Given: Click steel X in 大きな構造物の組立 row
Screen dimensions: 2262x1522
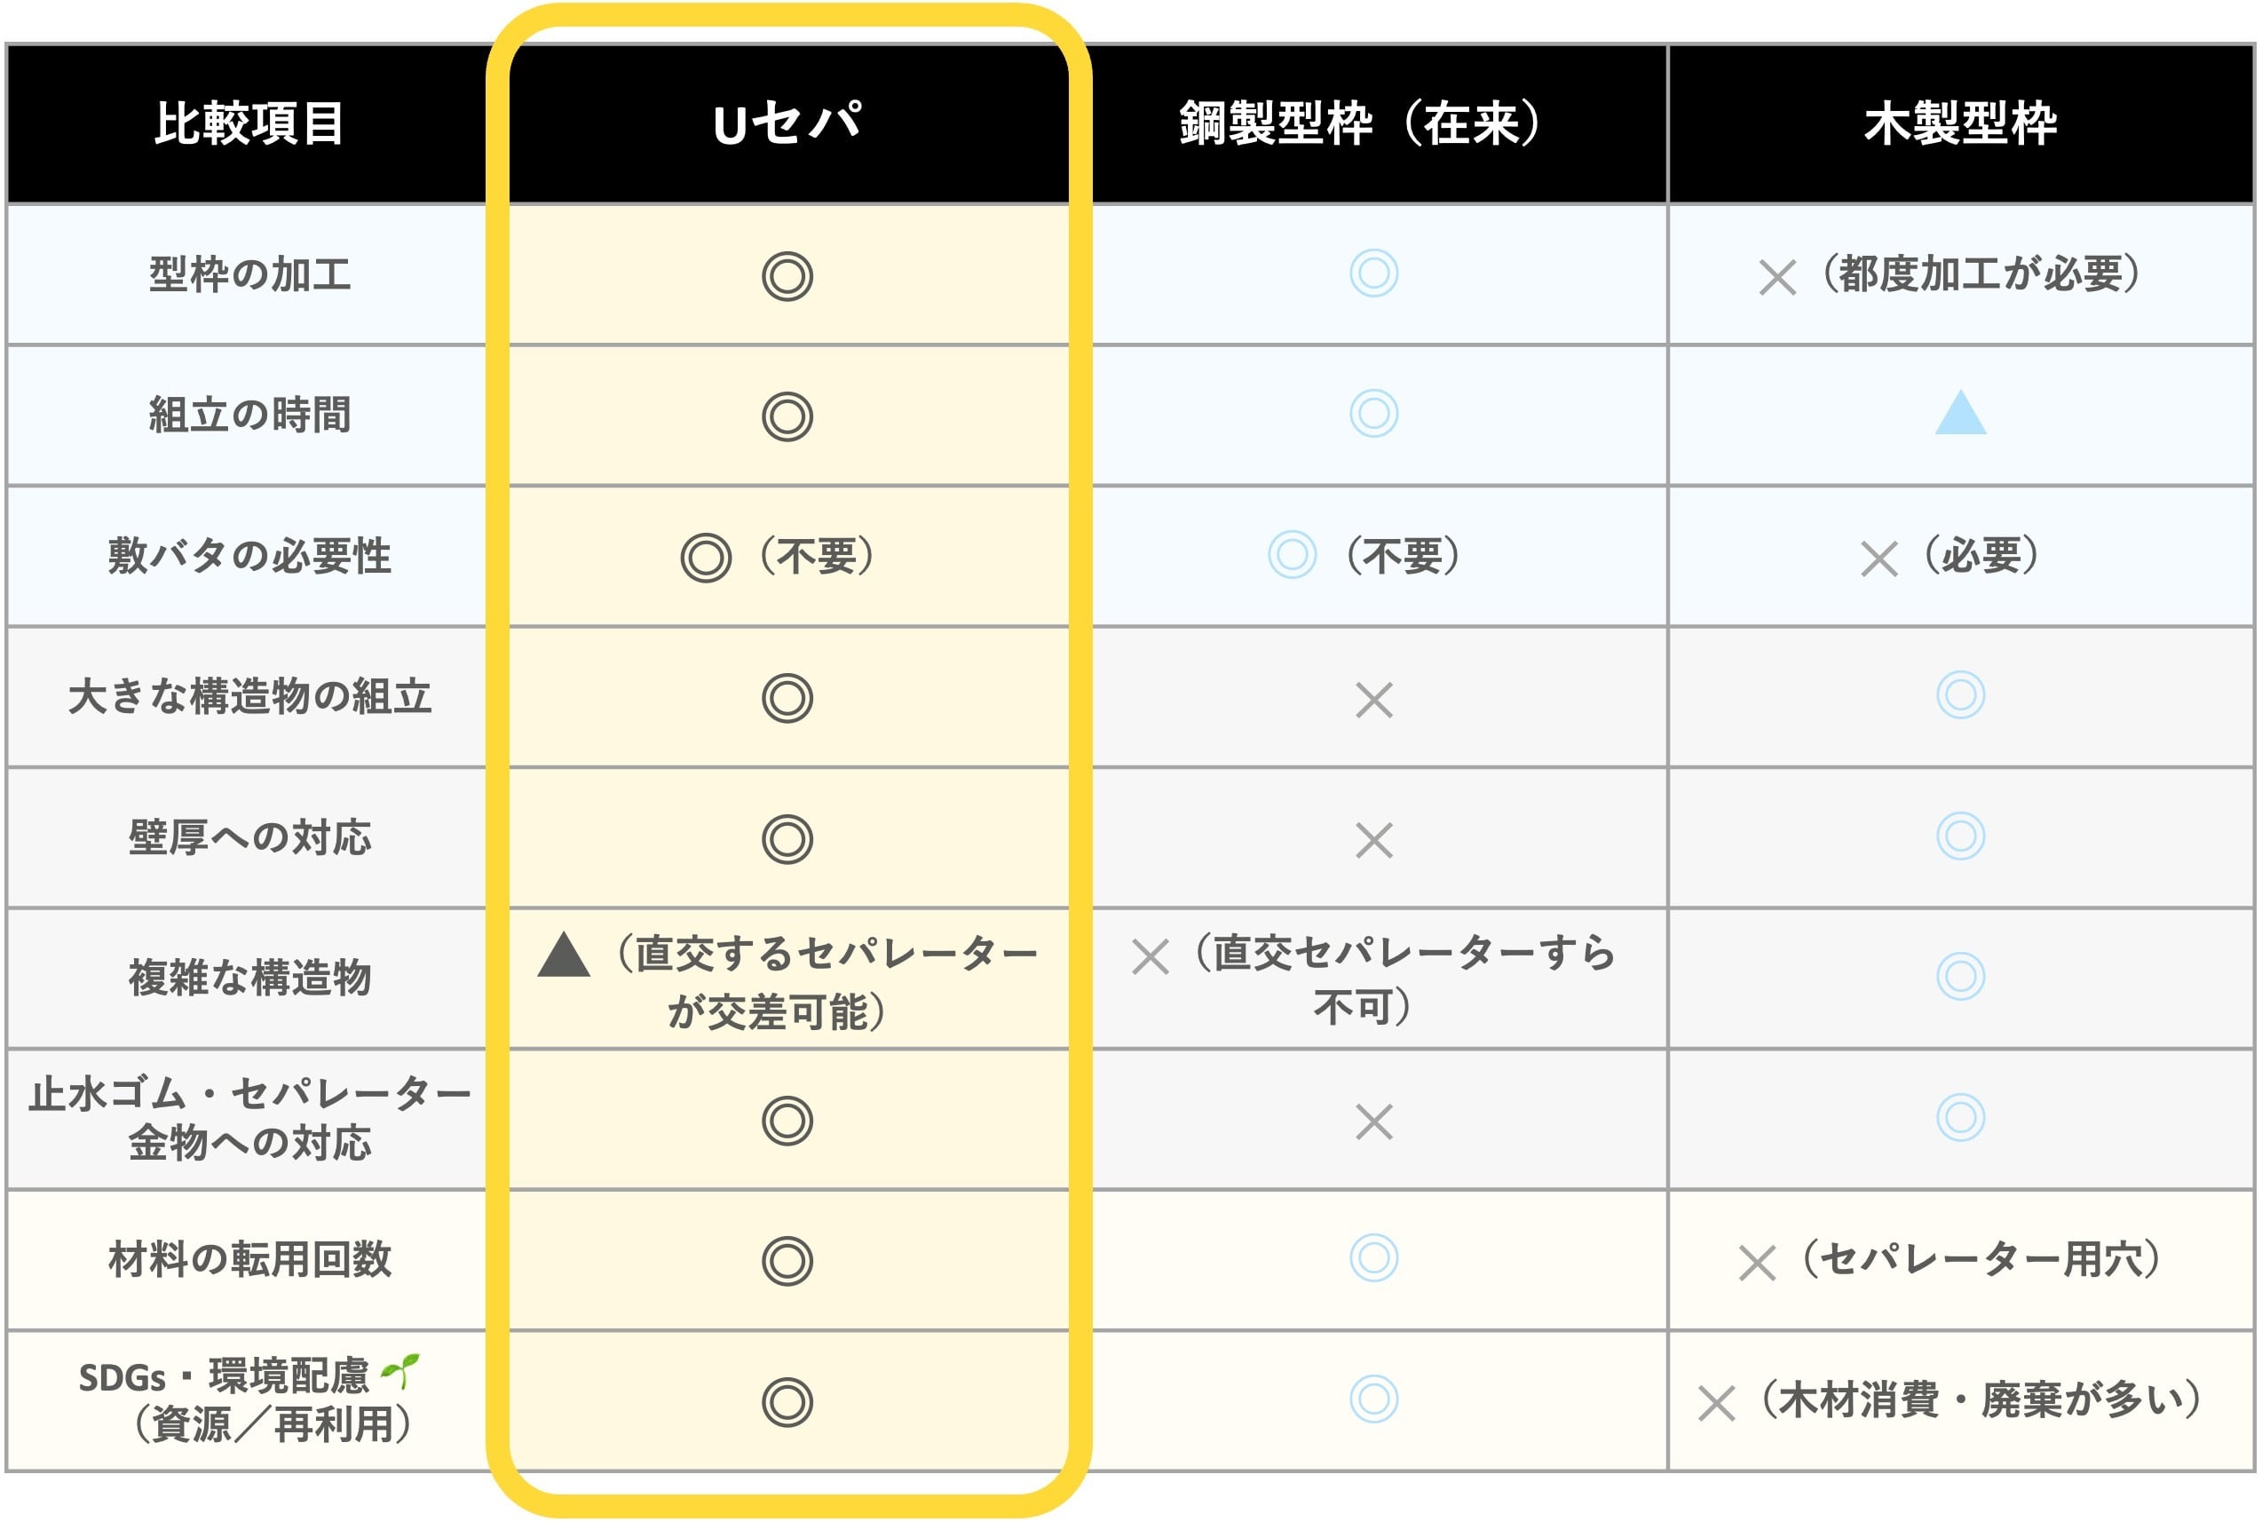Looking at the screenshot, I should [x=1373, y=700].
